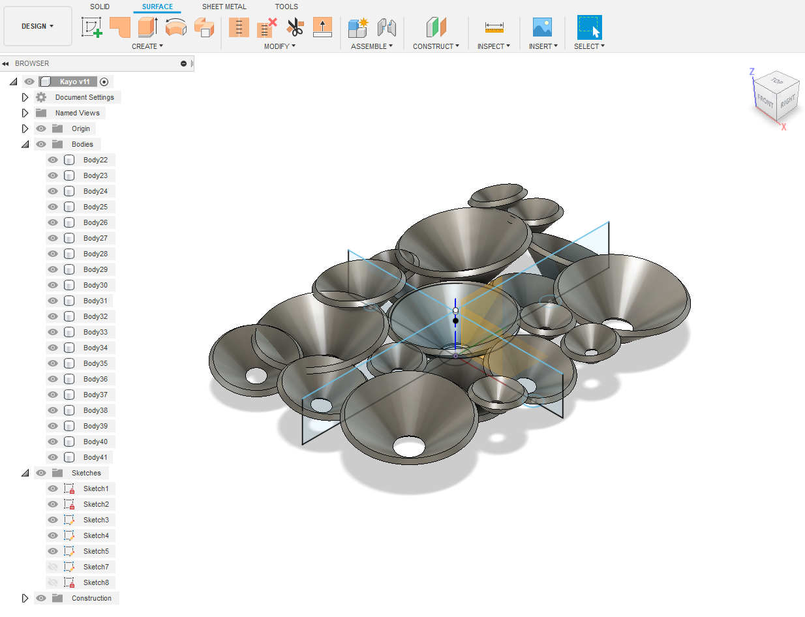Open the ASSEMBLE menu

click(x=372, y=46)
